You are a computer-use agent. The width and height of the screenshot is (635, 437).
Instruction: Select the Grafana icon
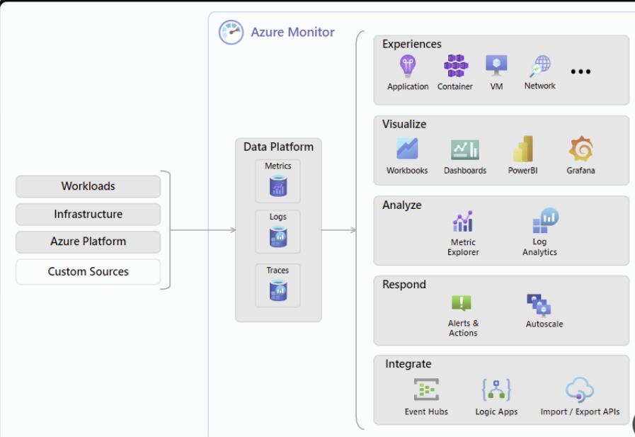coord(580,149)
